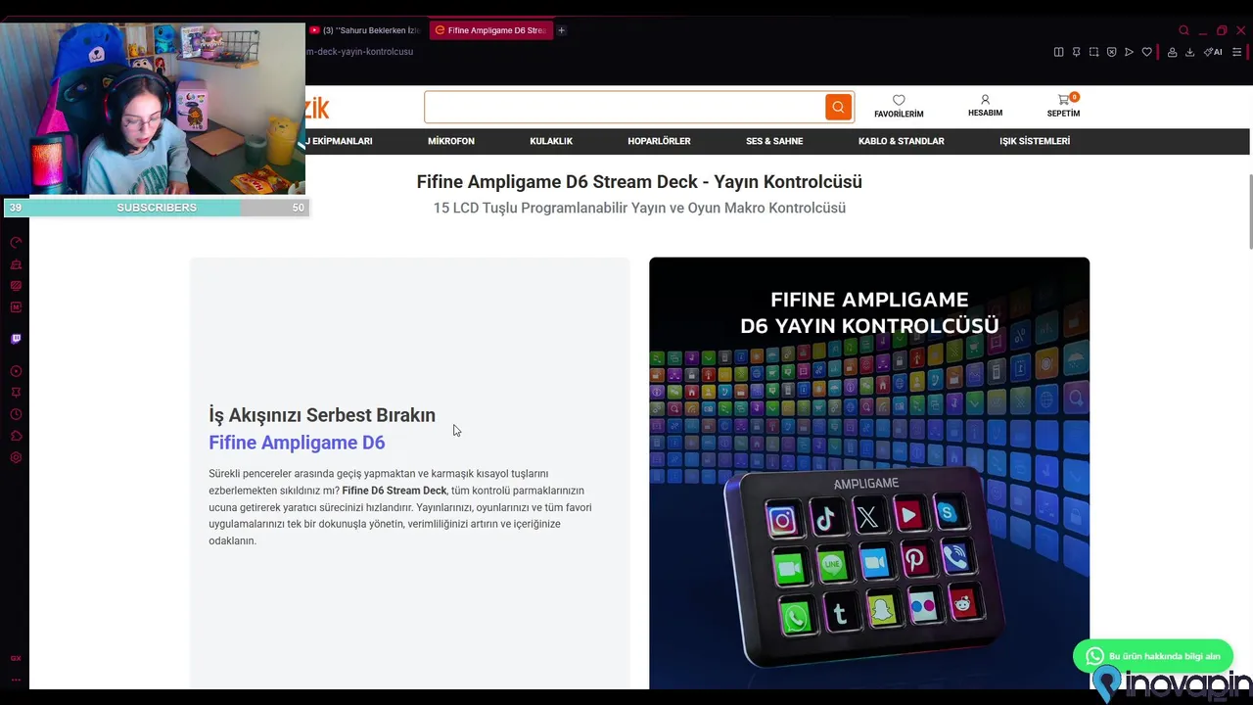Open the GX Control speedometer sidebar icon
The width and height of the screenshot is (1253, 705).
(16, 242)
